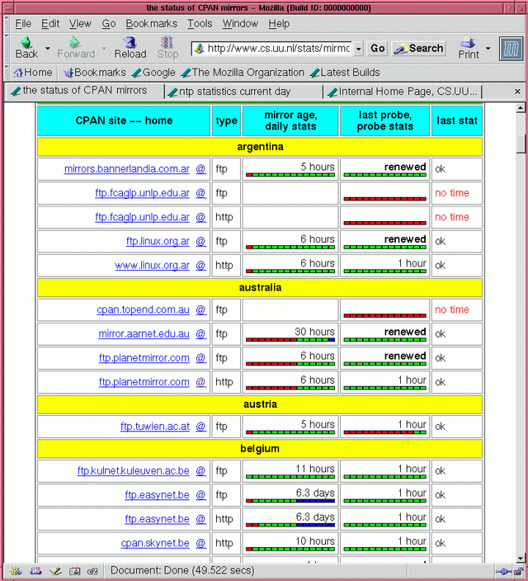Open the View menu

80,24
